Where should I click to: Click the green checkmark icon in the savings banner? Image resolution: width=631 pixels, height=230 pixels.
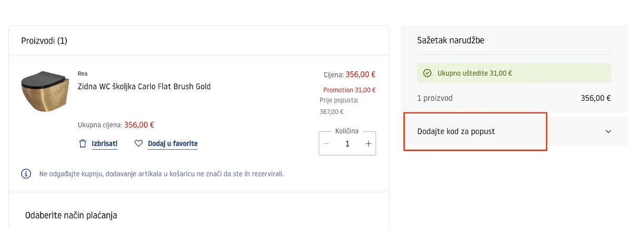point(427,74)
